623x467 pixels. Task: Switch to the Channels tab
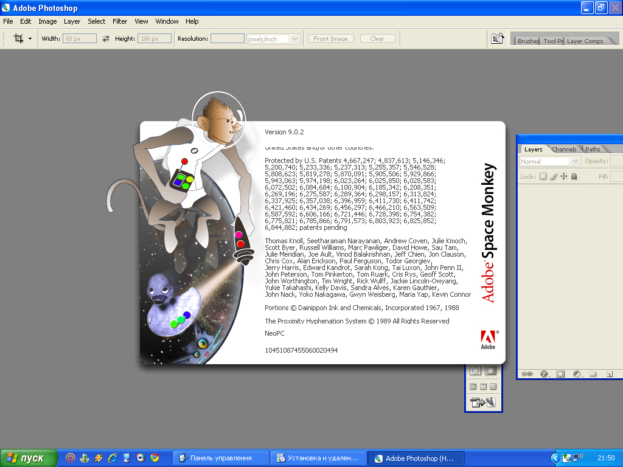click(564, 150)
